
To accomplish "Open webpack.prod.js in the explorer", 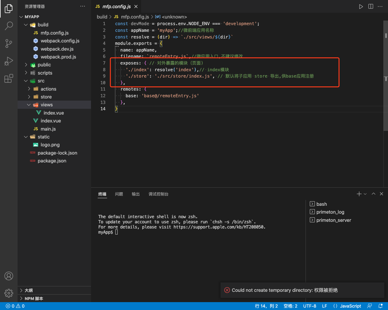I will pos(58,57).
